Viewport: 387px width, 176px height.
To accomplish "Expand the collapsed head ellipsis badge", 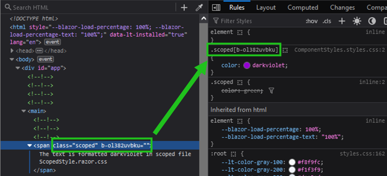I will coord(39,51).
